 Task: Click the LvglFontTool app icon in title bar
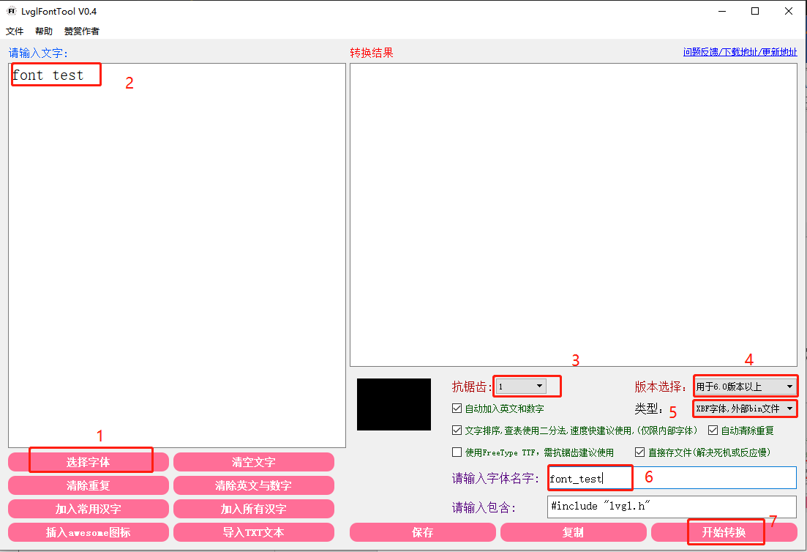tap(12, 11)
